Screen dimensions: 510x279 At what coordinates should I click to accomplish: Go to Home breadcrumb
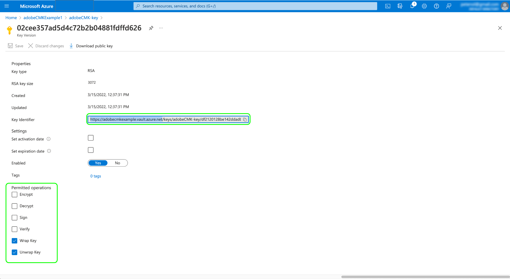pos(11,18)
